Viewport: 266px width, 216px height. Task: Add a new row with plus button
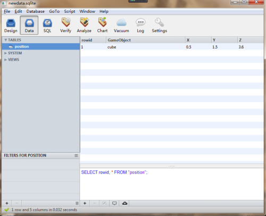pyautogui.click(x=85, y=203)
